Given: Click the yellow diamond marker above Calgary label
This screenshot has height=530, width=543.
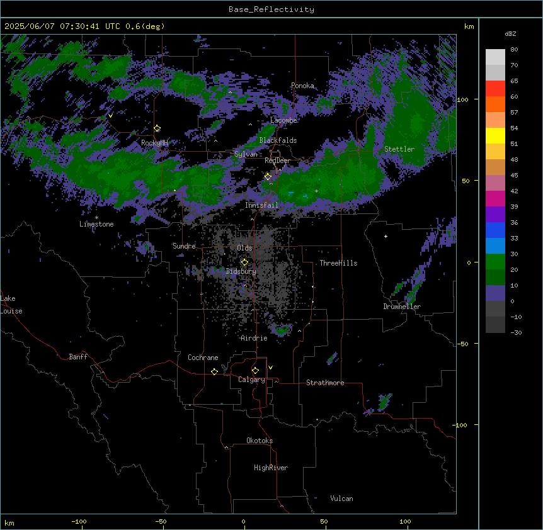Looking at the screenshot, I should [255, 371].
